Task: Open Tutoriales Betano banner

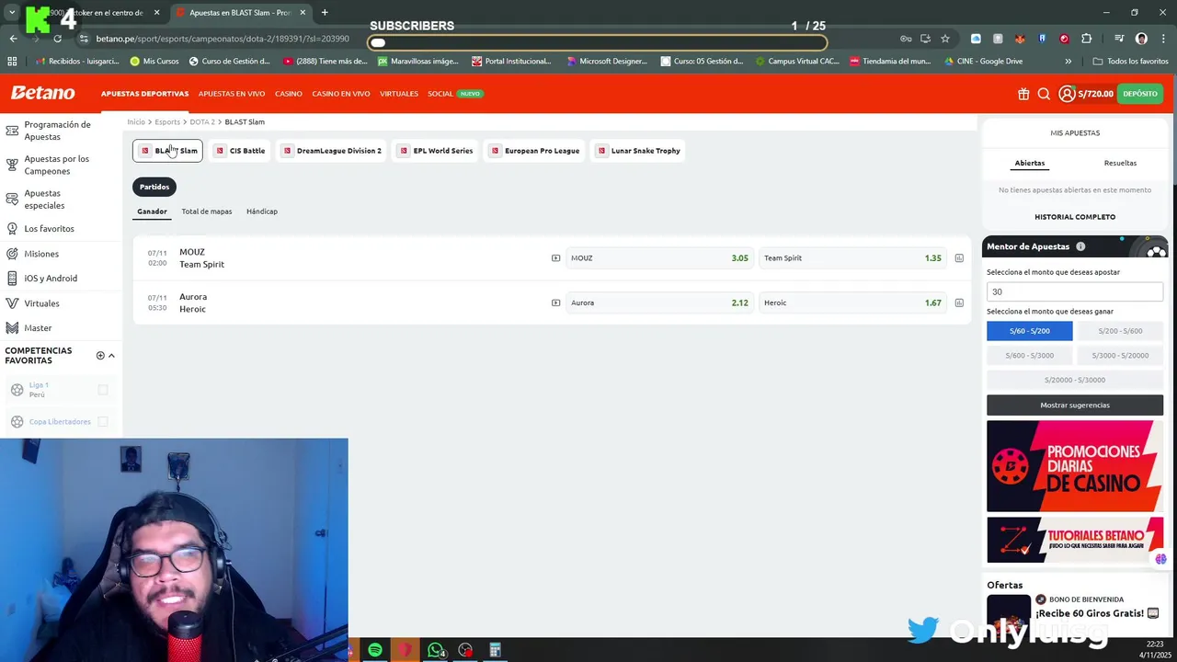Action: coord(1075,540)
